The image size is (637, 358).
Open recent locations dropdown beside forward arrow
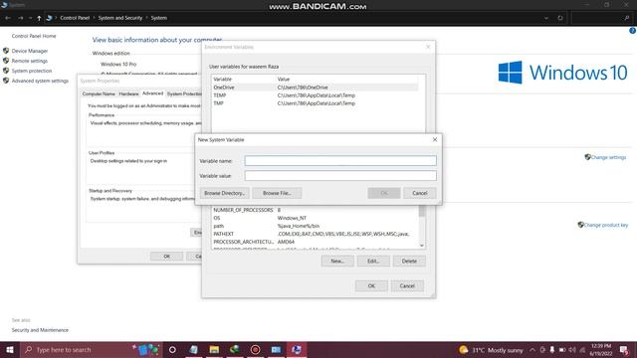[x=30, y=18]
